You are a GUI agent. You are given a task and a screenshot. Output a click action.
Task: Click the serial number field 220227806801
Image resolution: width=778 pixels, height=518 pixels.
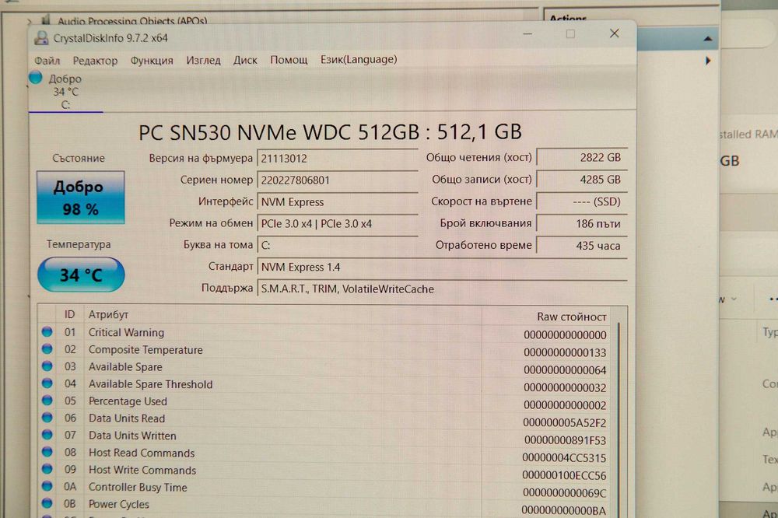338,180
